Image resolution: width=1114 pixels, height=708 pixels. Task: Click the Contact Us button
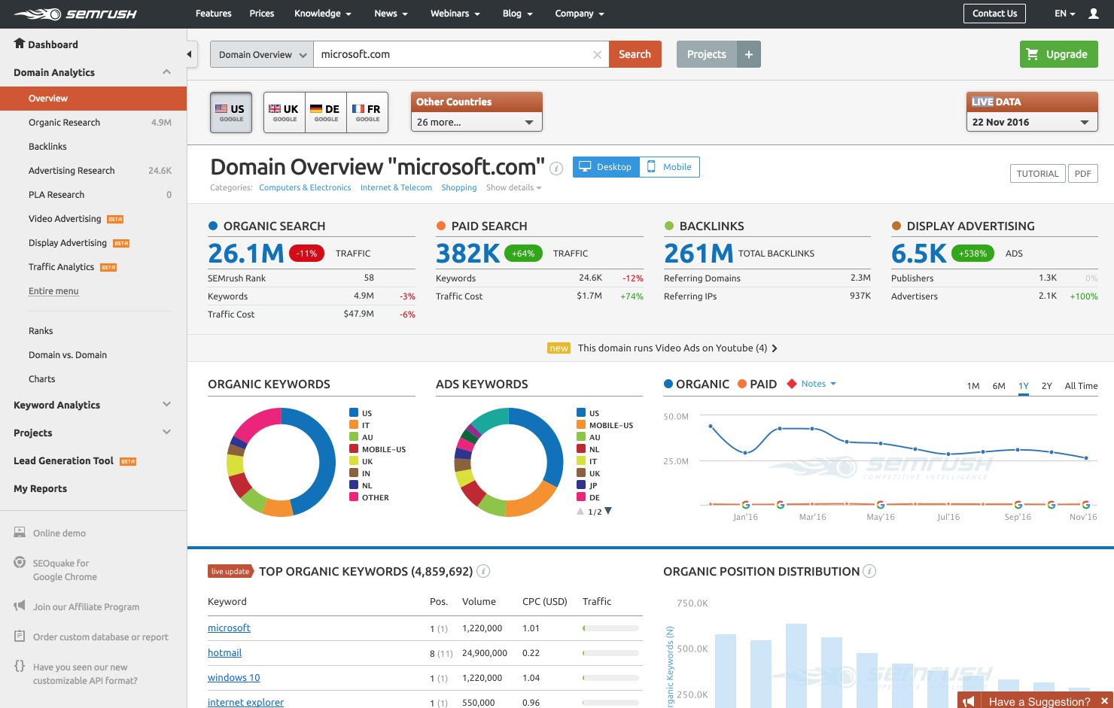click(994, 14)
